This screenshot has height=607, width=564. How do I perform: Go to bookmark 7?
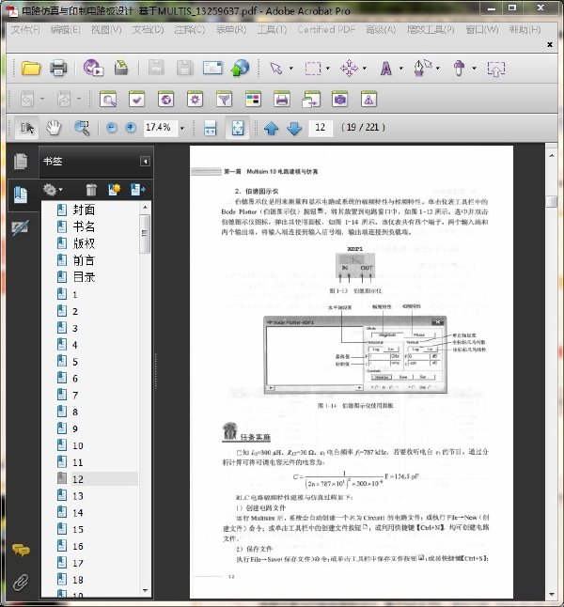(x=75, y=396)
